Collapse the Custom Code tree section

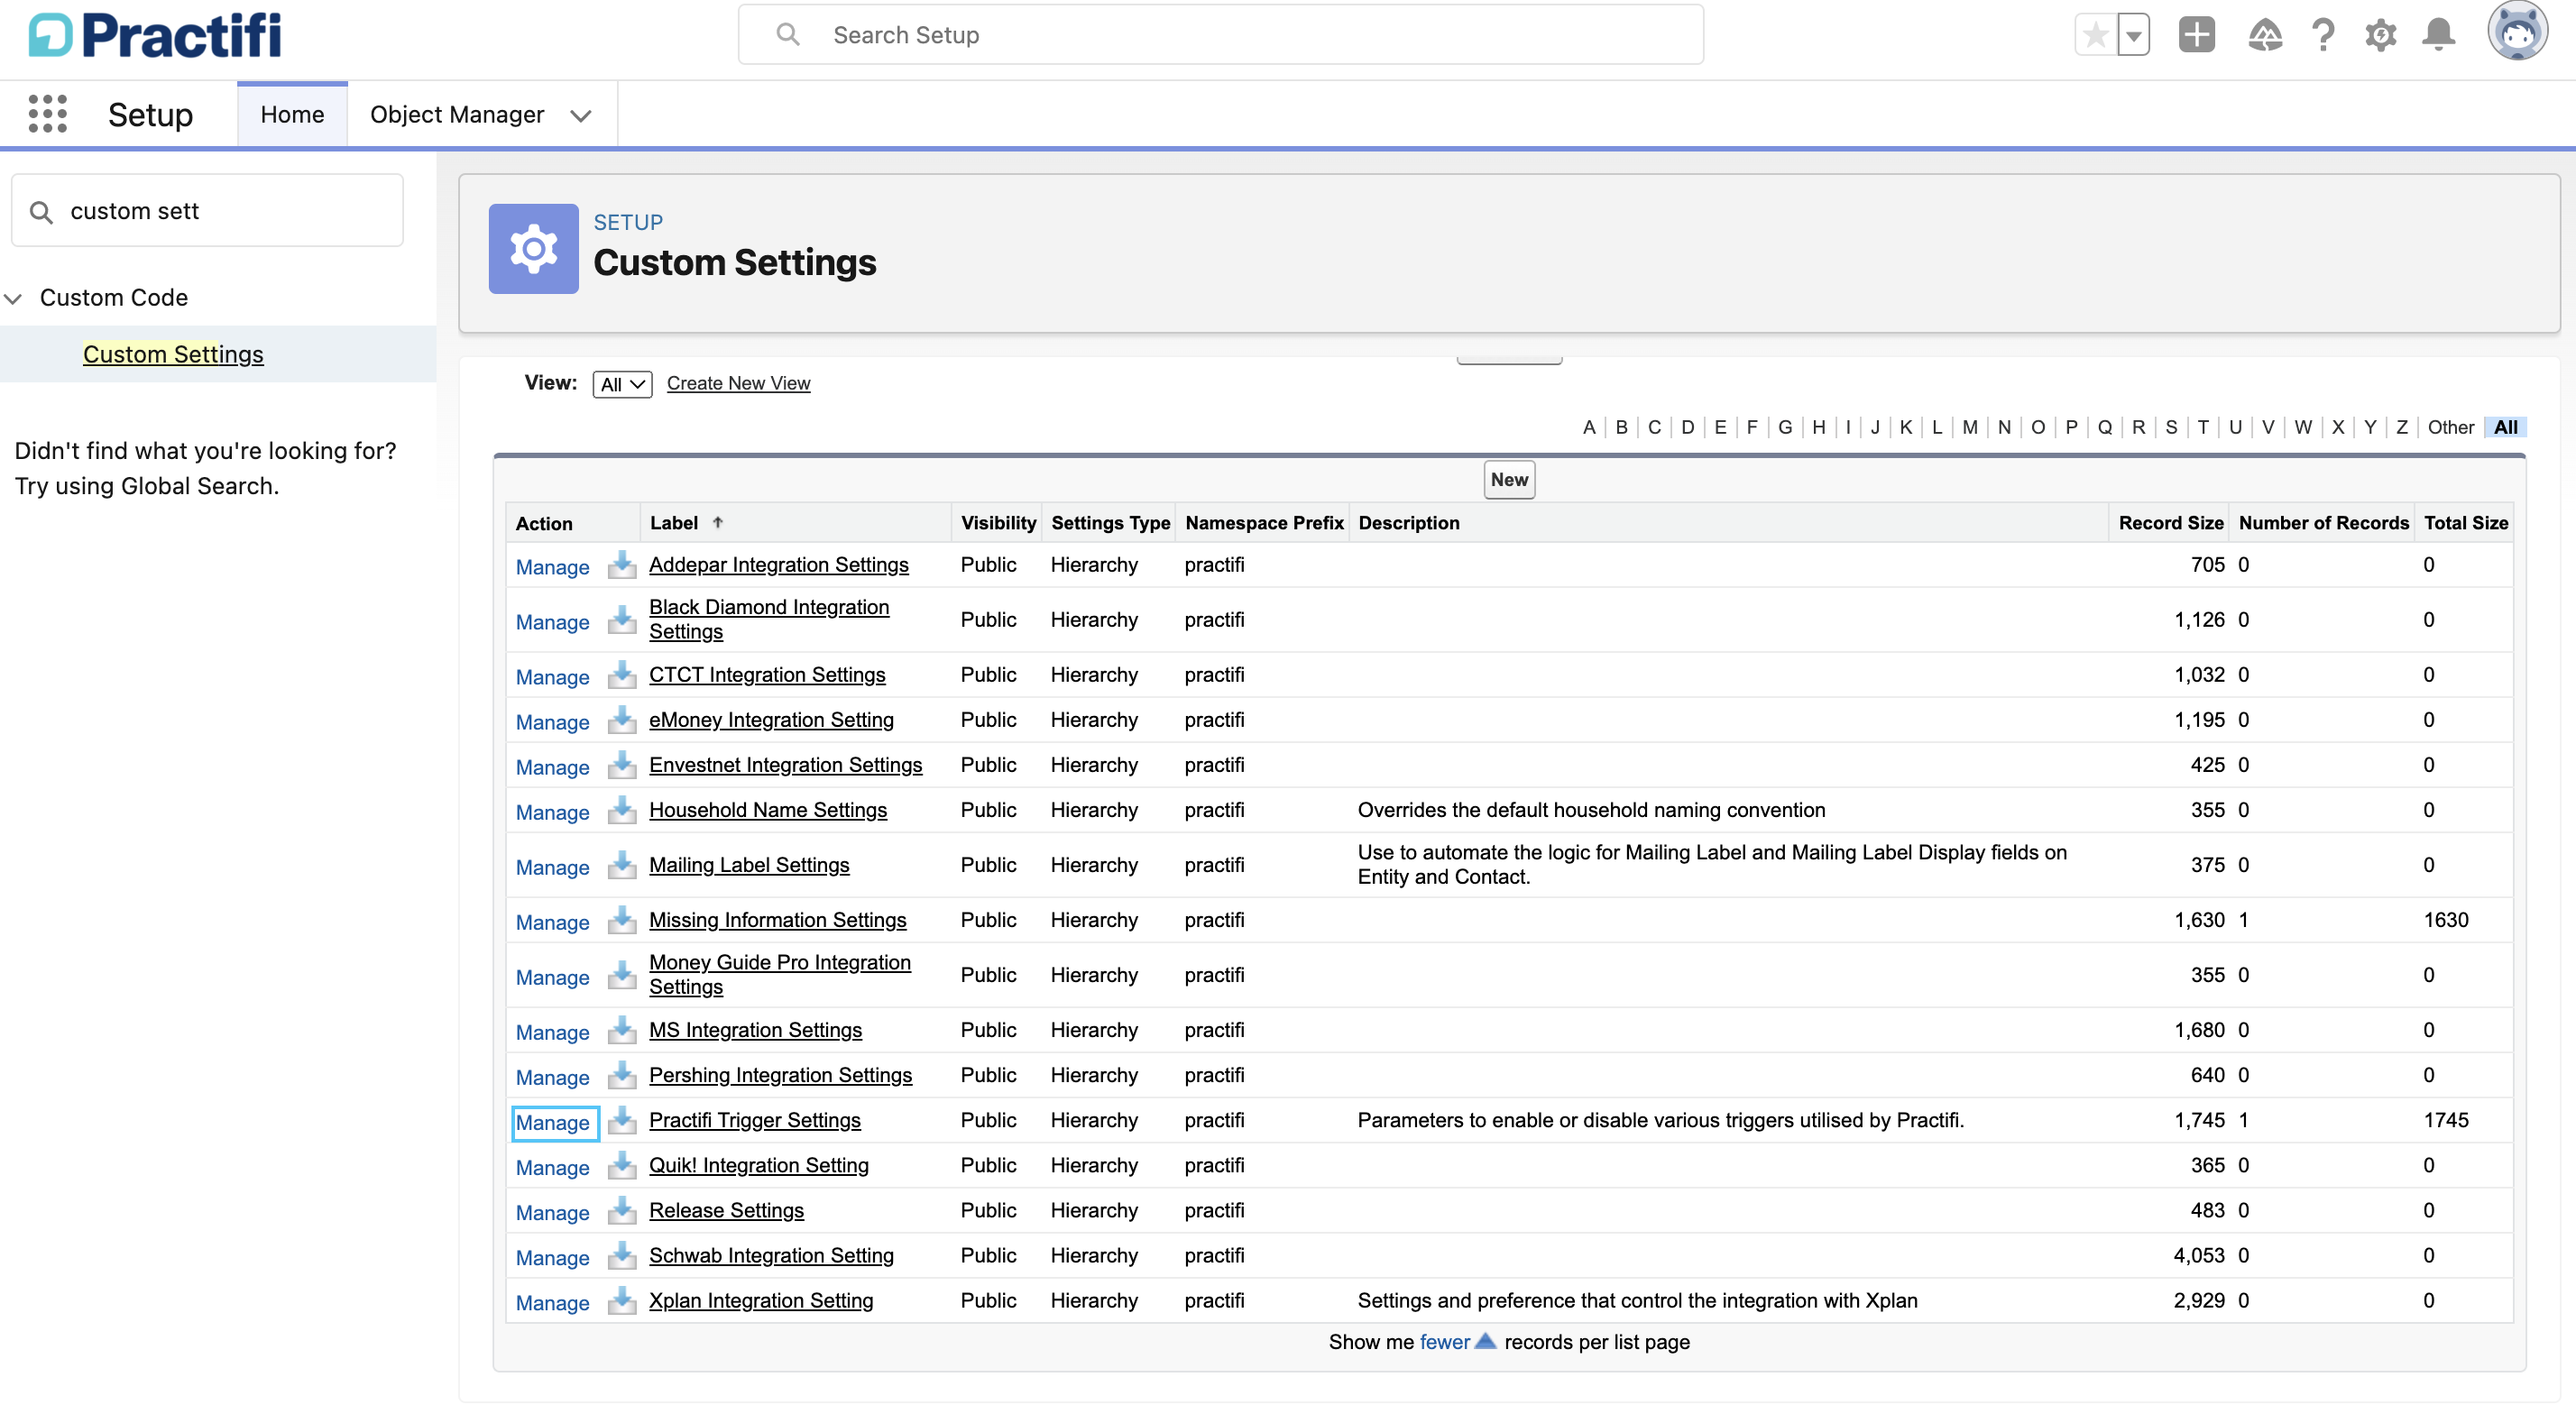point(13,298)
